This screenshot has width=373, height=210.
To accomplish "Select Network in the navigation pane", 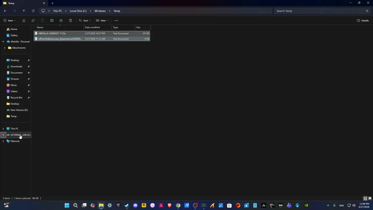I will [x=15, y=141].
